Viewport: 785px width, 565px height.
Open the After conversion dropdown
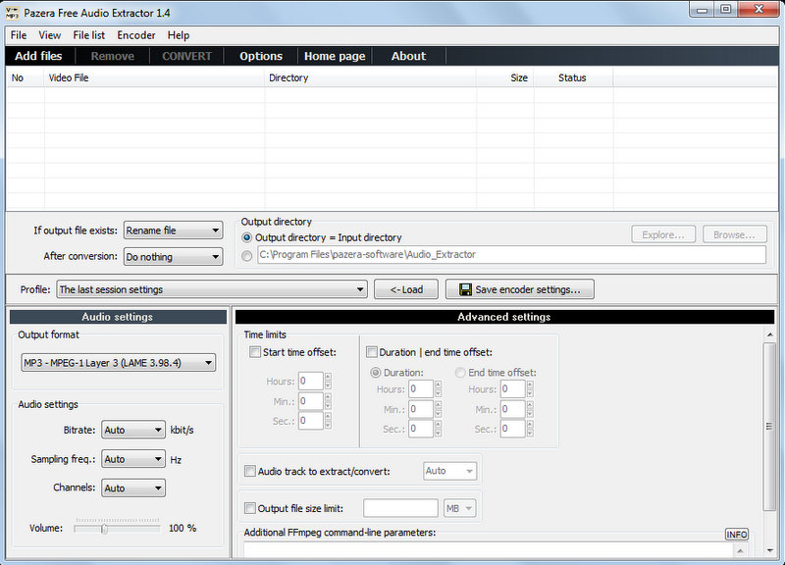(174, 257)
